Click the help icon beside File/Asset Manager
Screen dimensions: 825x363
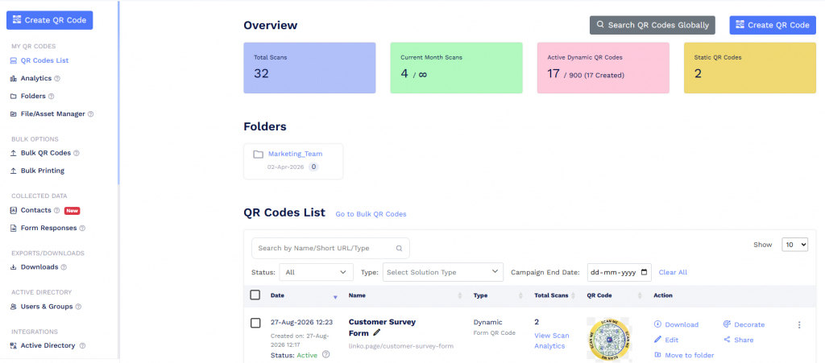tap(90, 114)
